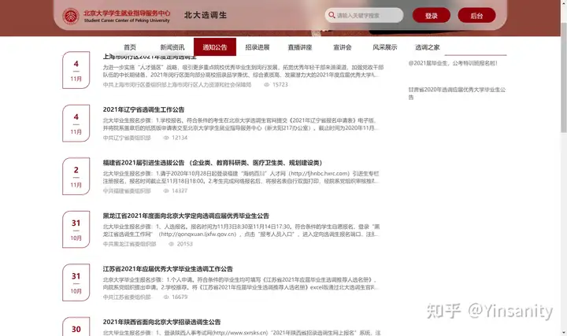Open the 风采展示 tab

pos(385,47)
